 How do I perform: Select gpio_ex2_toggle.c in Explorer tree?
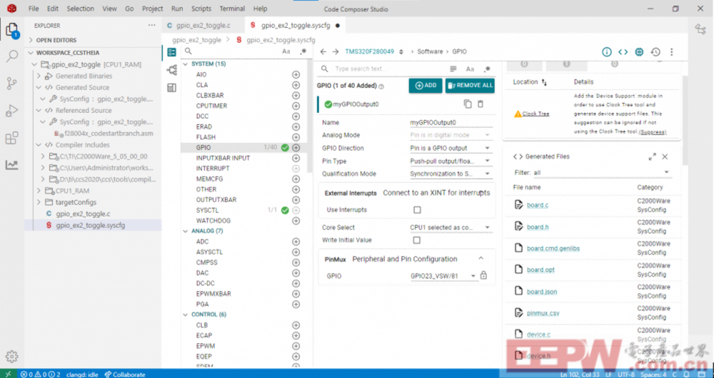83,214
